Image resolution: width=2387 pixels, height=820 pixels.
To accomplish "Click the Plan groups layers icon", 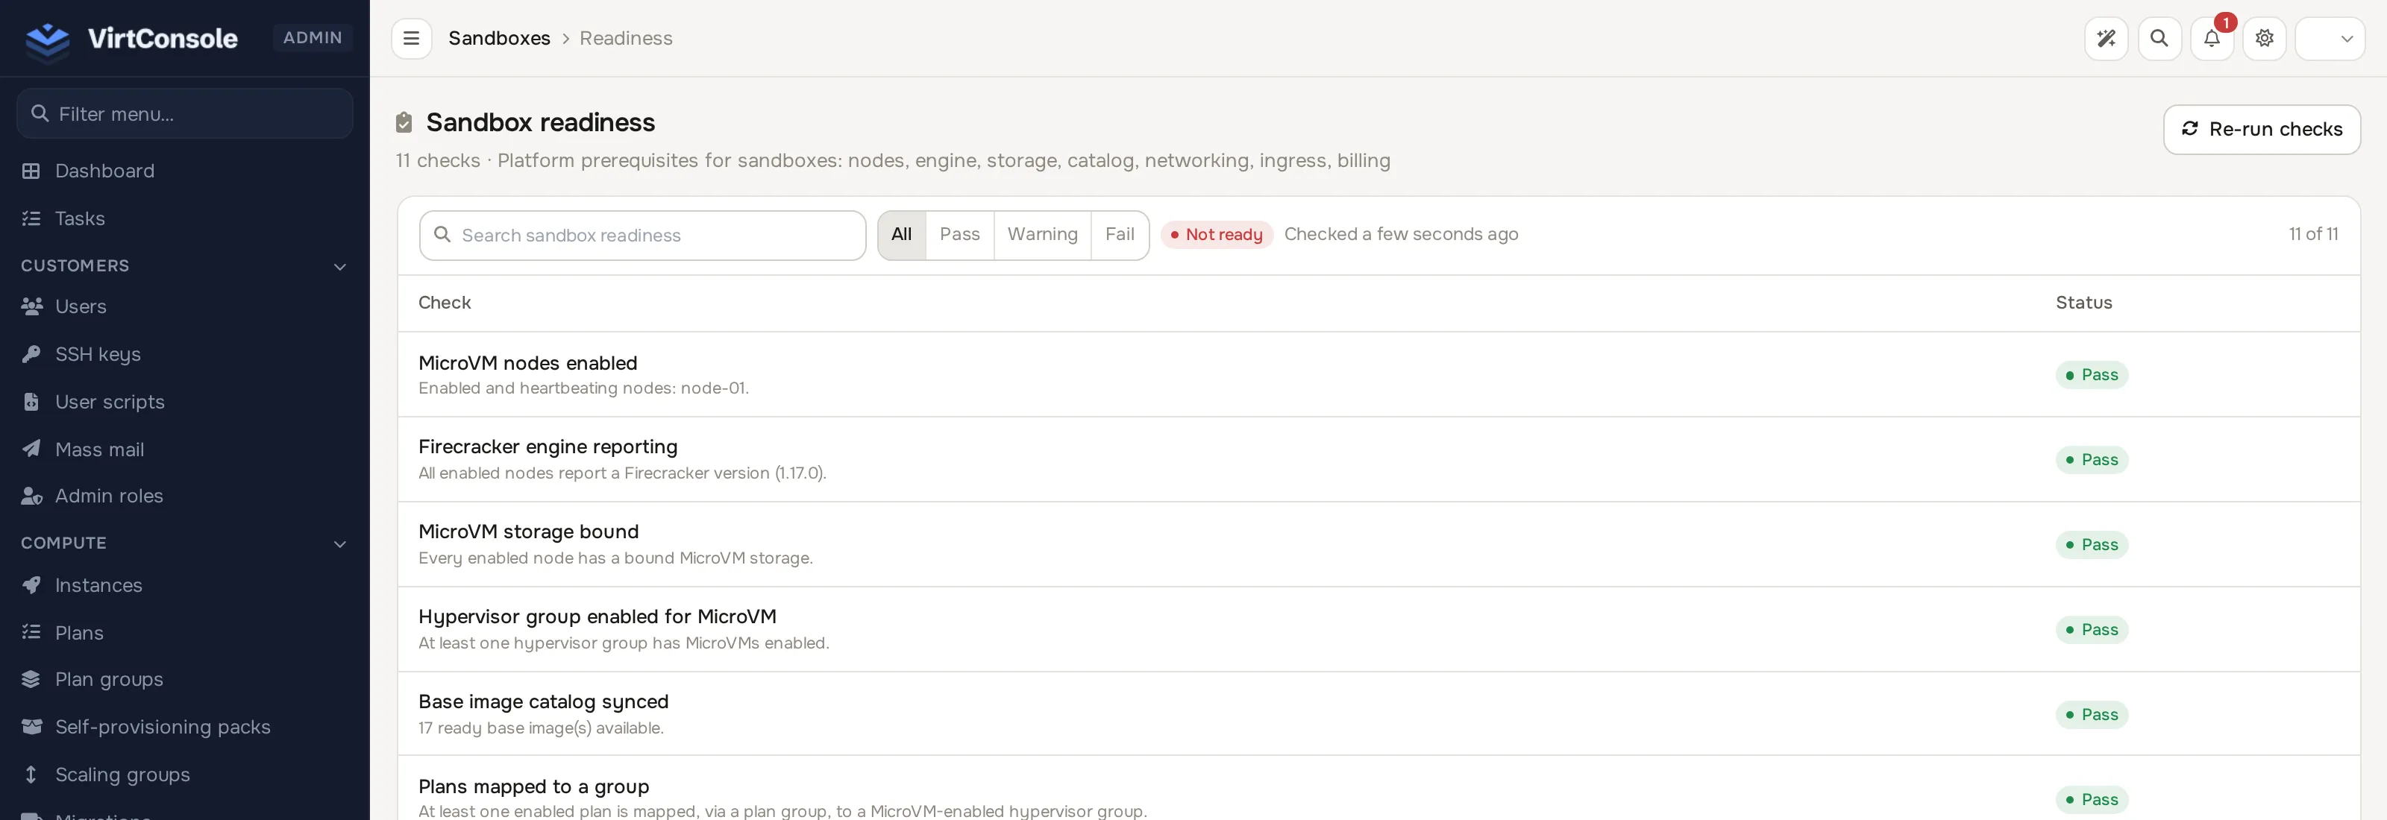I will 31,679.
